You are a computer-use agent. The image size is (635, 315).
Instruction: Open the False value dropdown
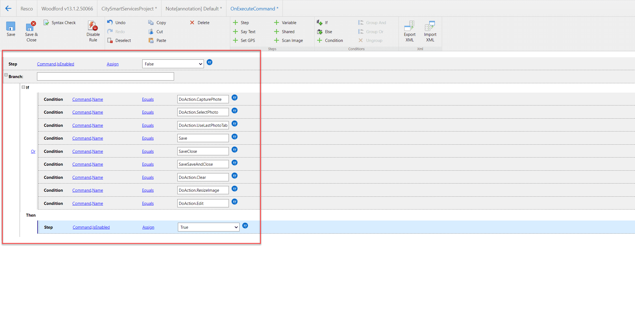[x=173, y=64]
